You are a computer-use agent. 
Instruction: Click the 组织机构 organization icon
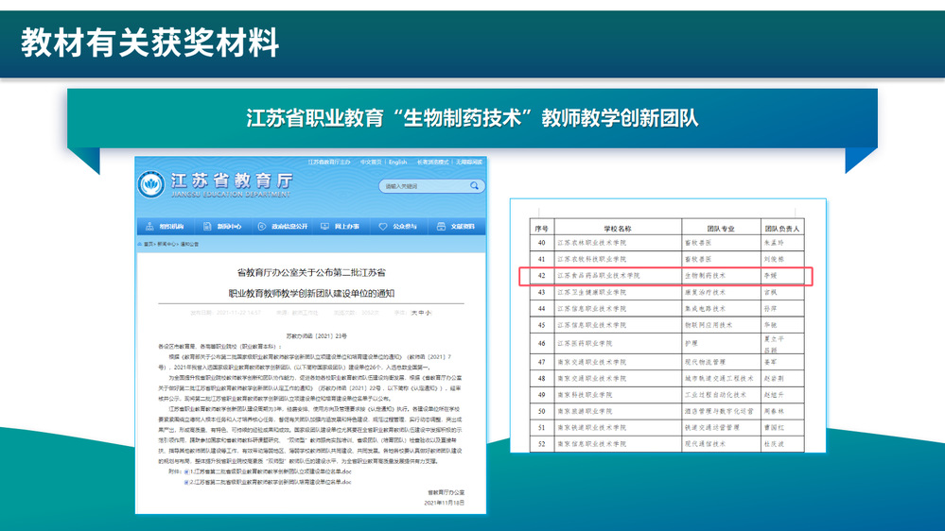(151, 227)
